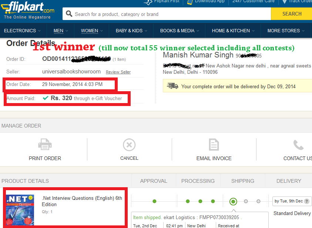Expand the HOME & KITCHEN chevron
The height and width of the screenshot is (228, 312).
(253, 31)
